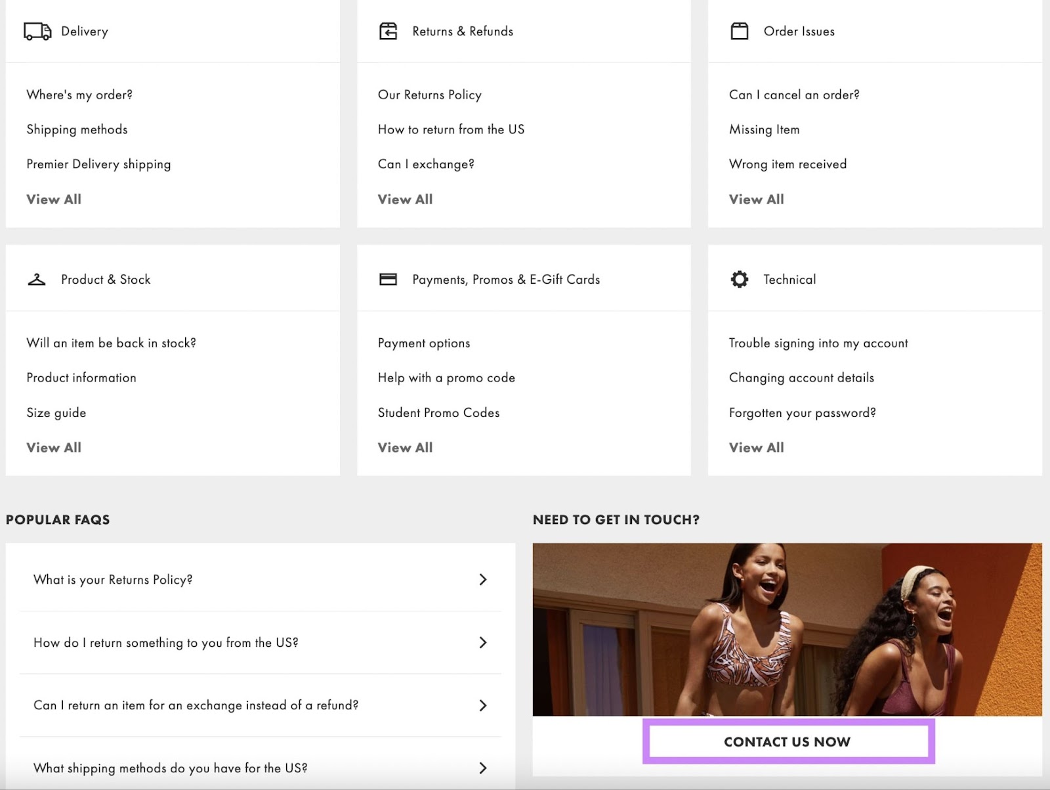The height and width of the screenshot is (790, 1050).
Task: Click the Contact Us Now button
Action: tap(786, 741)
